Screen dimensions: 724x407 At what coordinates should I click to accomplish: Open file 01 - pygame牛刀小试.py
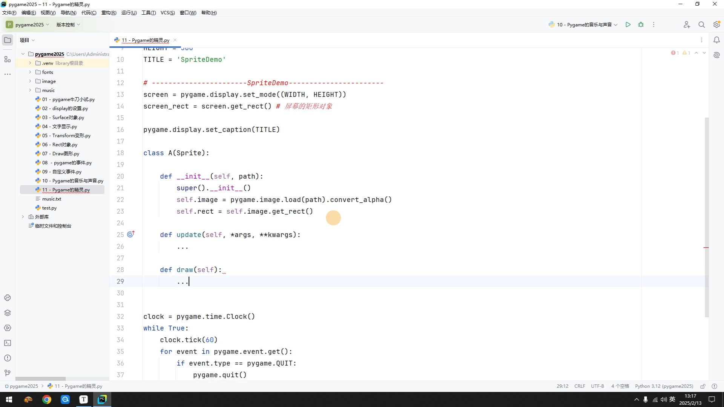point(68,99)
